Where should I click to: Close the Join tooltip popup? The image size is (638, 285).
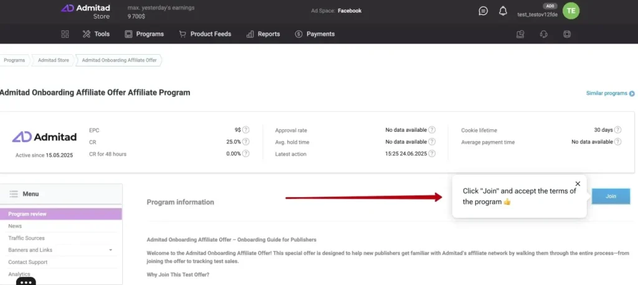[578, 184]
